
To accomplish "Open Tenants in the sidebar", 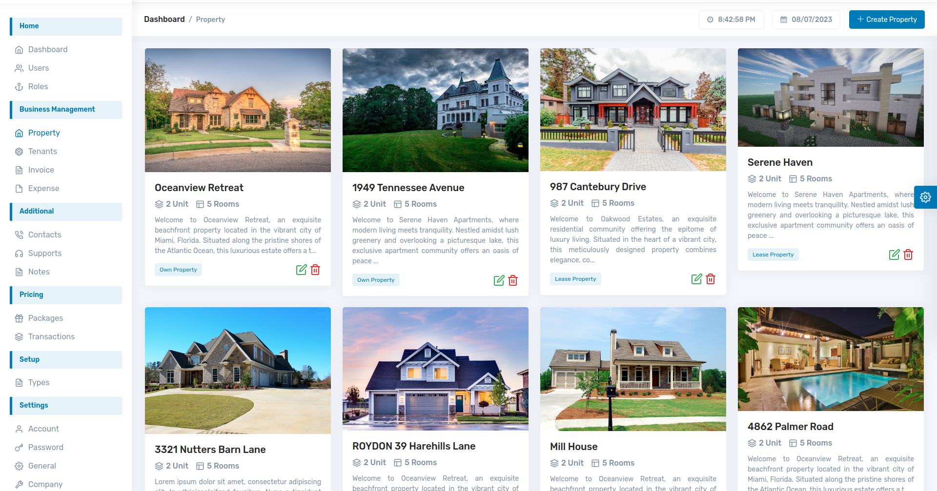I will pos(42,152).
